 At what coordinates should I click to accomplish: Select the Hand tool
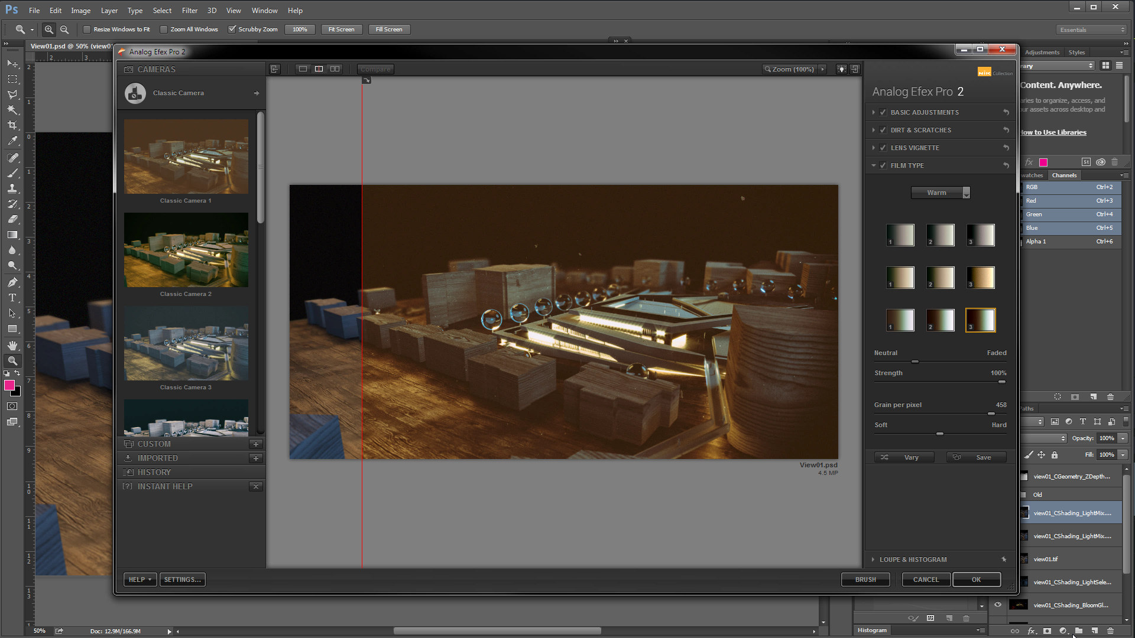pos(12,346)
